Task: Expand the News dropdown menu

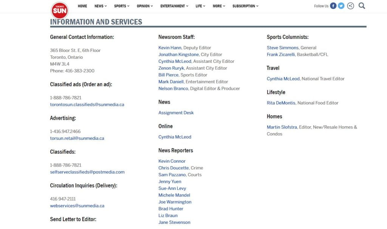Action: point(101,6)
